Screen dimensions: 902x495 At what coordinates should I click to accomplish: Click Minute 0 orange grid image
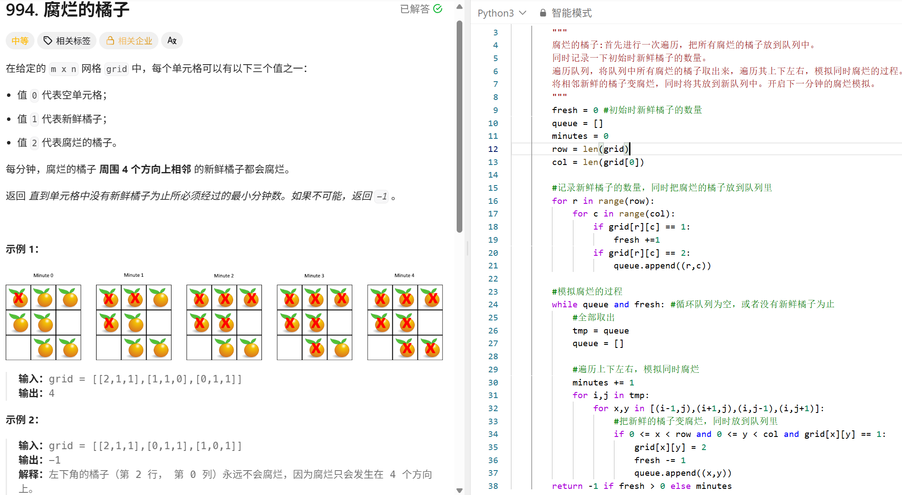point(43,322)
